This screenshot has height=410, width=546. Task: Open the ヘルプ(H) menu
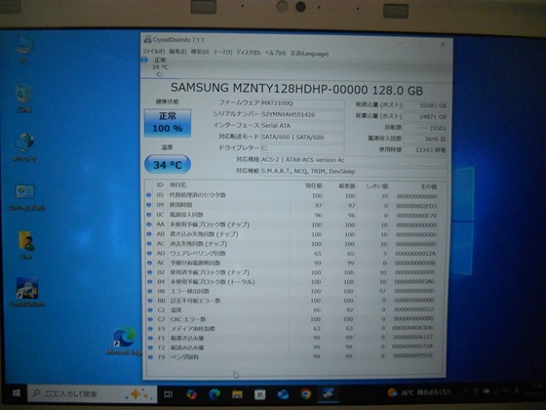(275, 53)
